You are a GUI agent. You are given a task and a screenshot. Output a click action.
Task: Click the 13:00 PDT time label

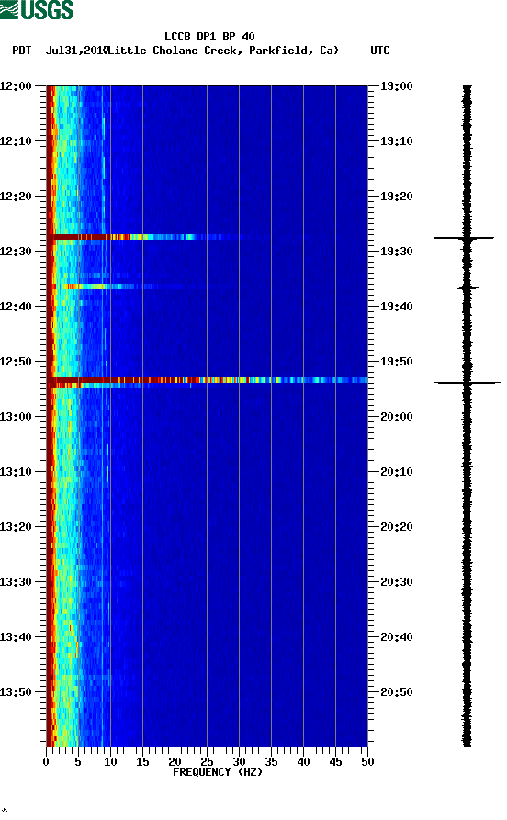(x=16, y=417)
